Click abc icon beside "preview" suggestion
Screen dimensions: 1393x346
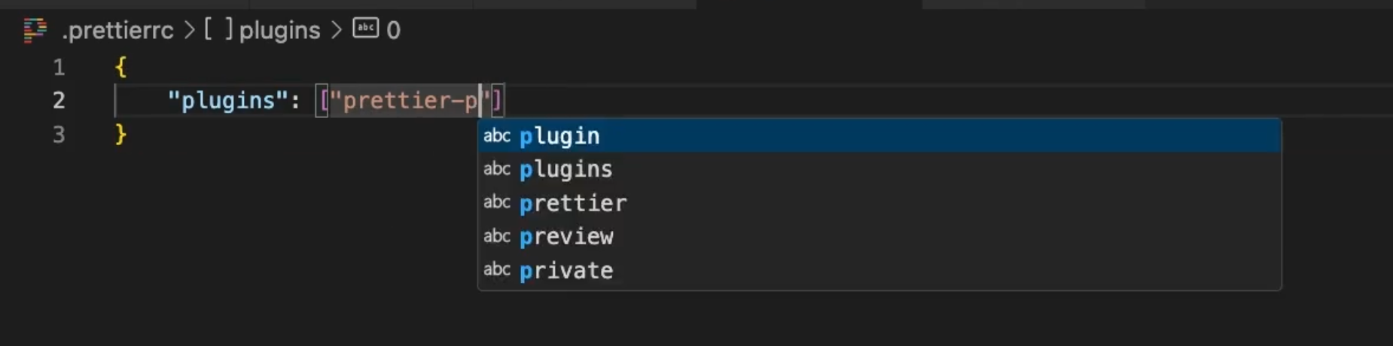click(x=497, y=236)
